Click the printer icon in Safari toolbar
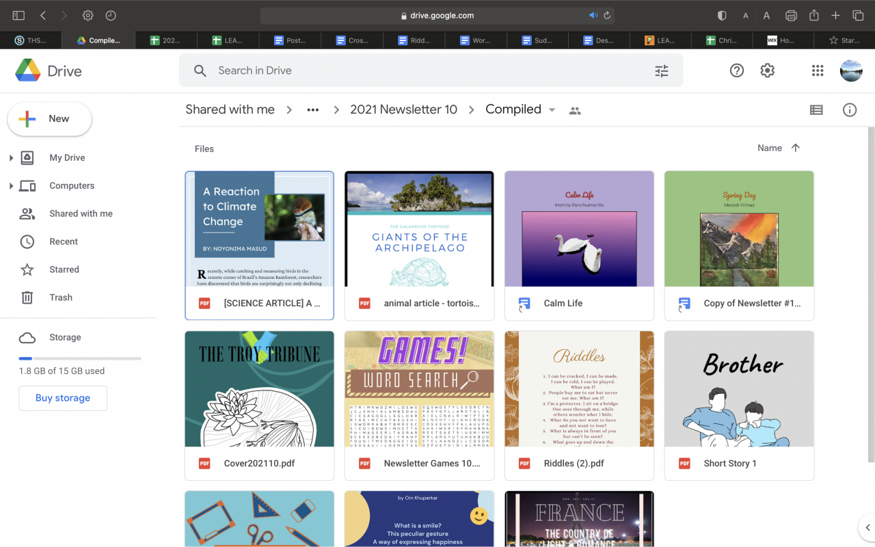 [x=792, y=15]
